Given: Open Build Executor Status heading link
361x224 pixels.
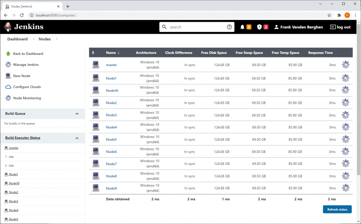Looking at the screenshot, I should [x=23, y=138].
